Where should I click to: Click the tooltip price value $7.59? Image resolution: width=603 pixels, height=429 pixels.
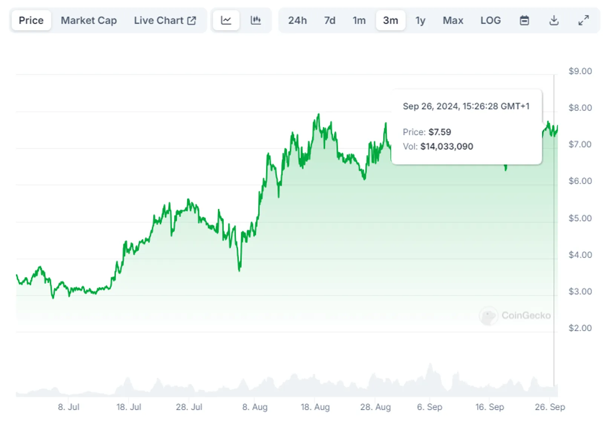pos(440,132)
